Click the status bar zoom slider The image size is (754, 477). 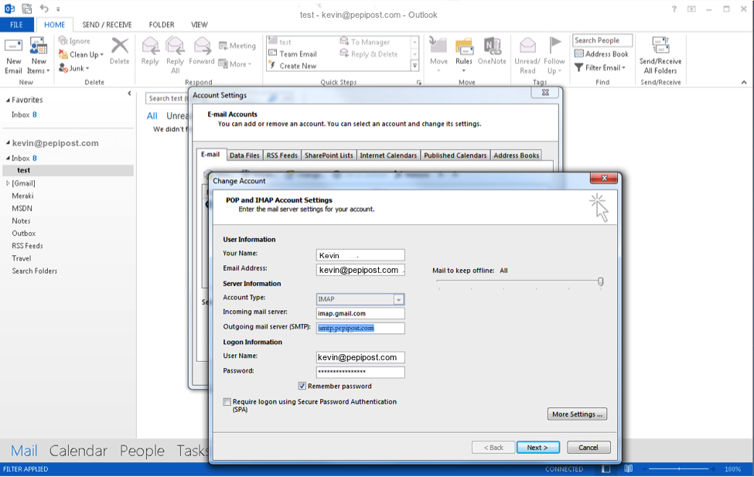click(x=679, y=468)
